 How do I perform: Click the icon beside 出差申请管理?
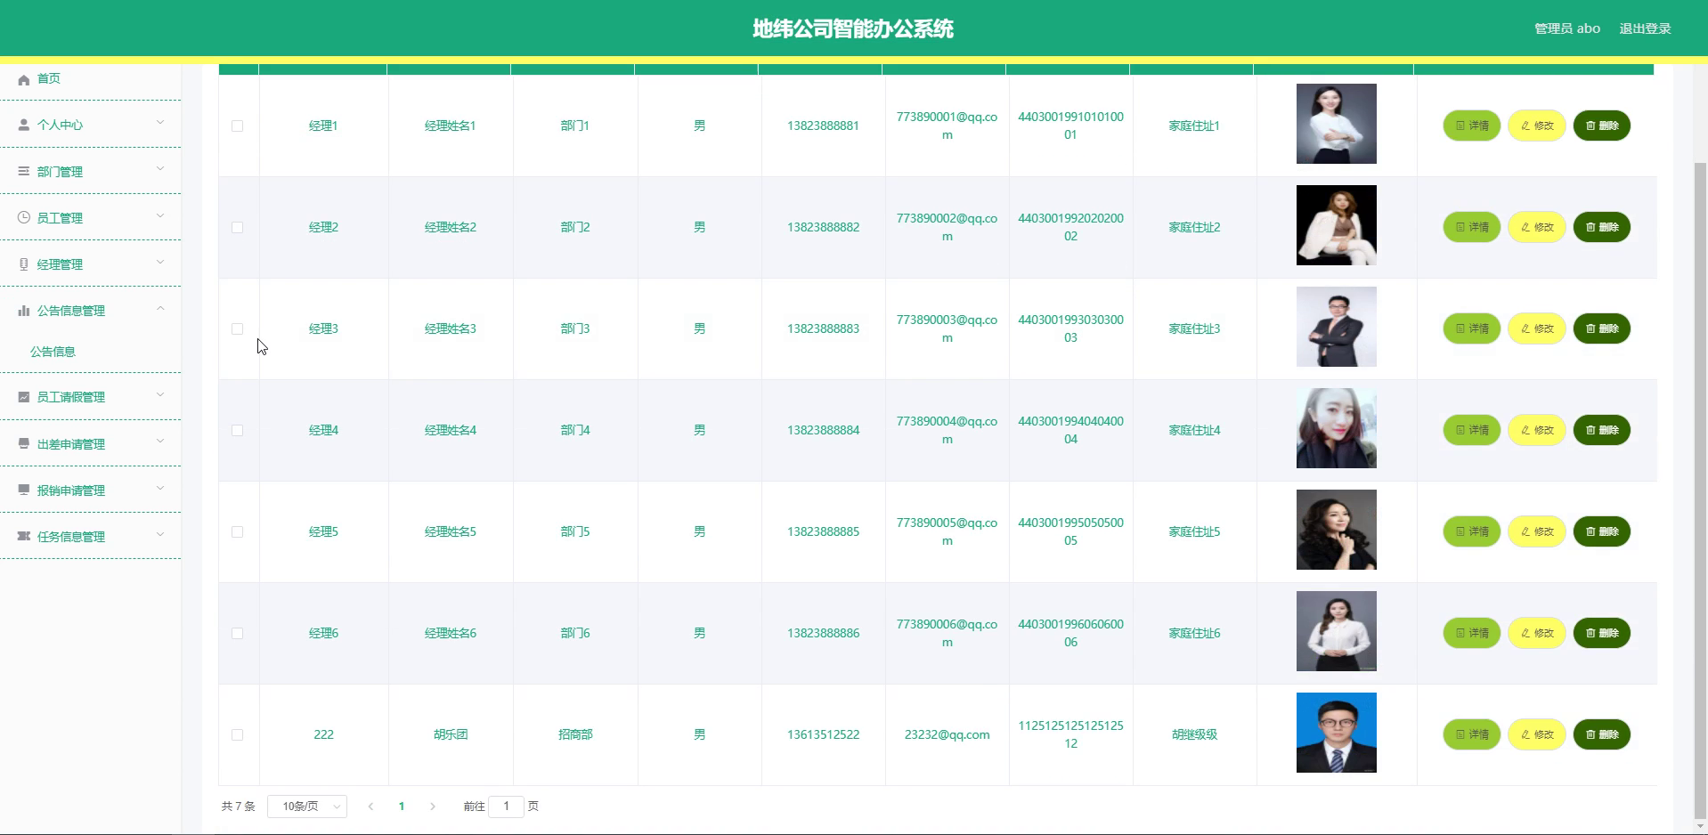pyautogui.click(x=24, y=443)
